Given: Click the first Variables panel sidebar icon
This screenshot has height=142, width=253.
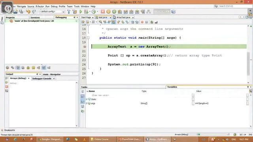Looking at the screenshot, I should 83,92.
